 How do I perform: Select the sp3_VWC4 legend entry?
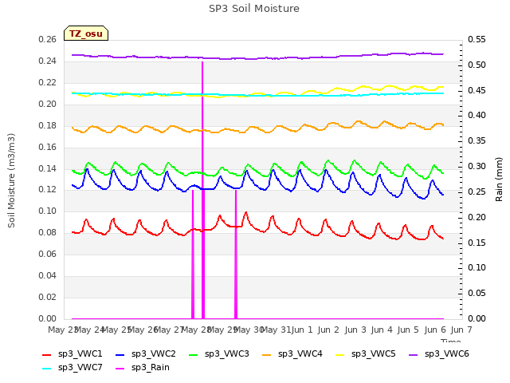[x=292, y=354]
